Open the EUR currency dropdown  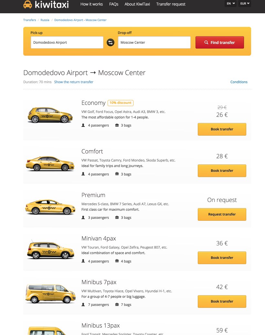(x=245, y=4)
